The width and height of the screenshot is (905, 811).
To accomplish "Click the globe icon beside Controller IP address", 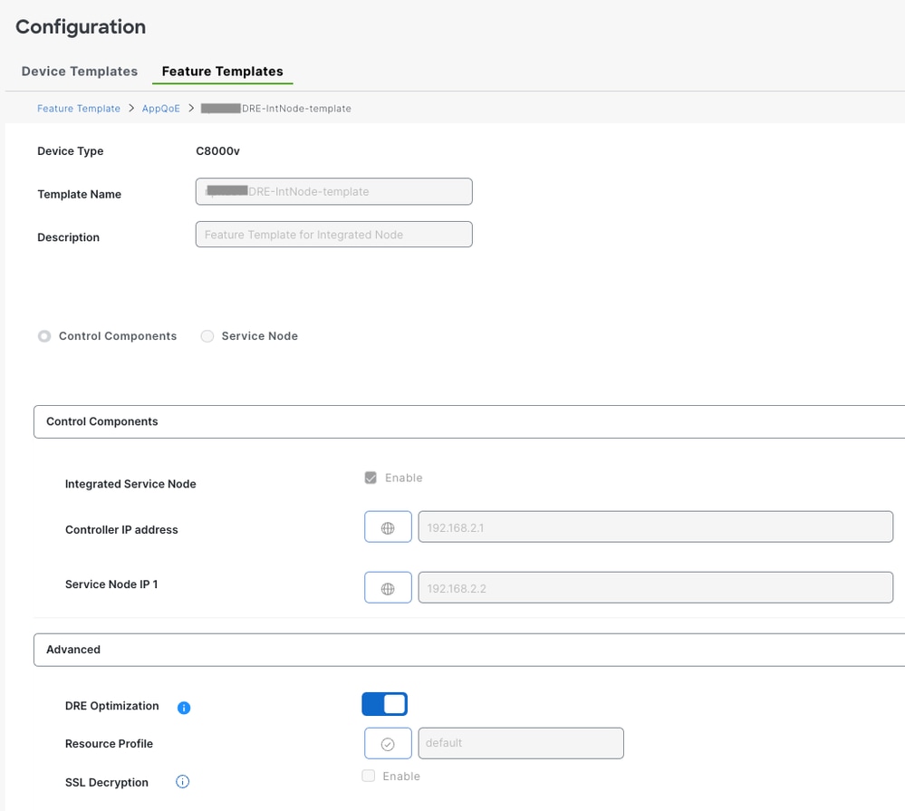I will click(388, 527).
